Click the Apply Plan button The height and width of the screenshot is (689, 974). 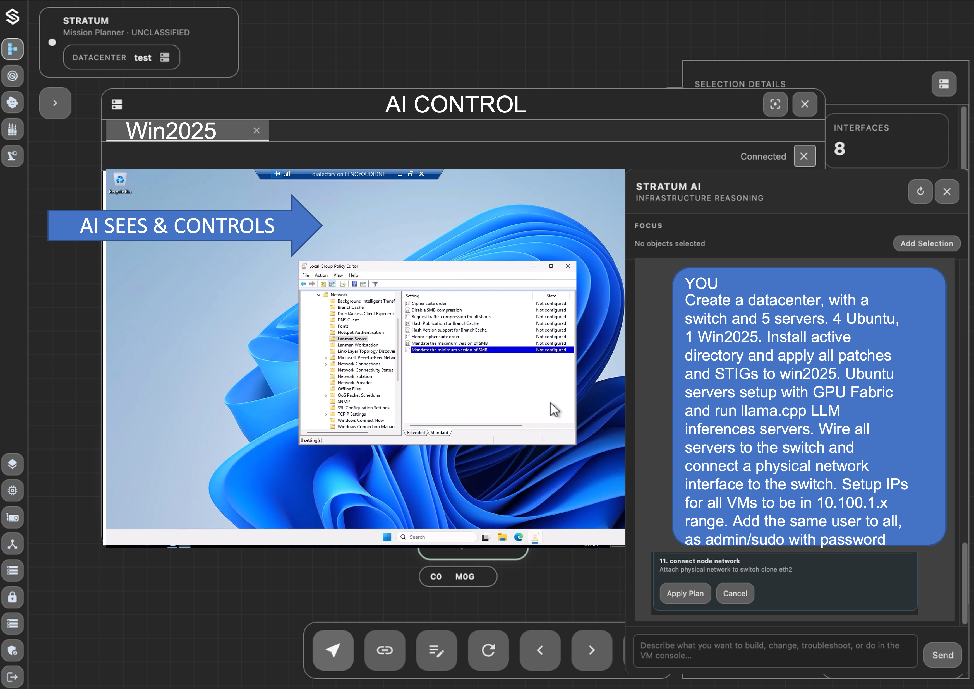(x=685, y=594)
